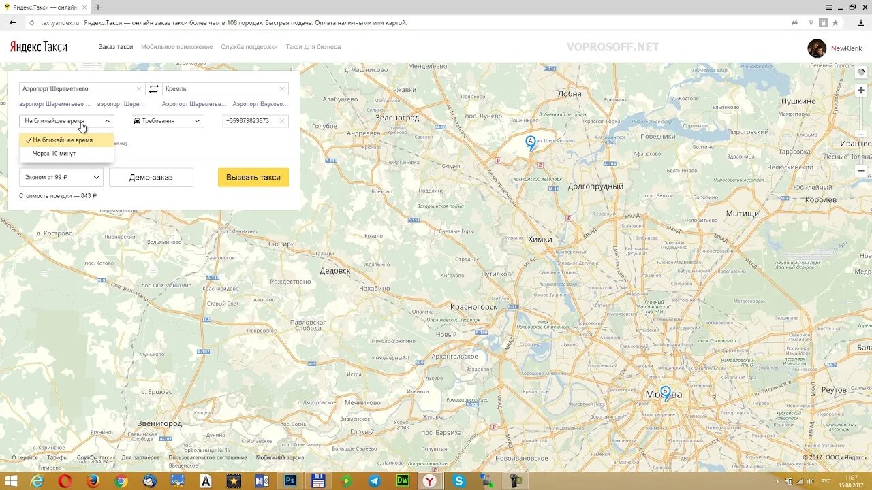Open Skype from taskbar

(458, 481)
